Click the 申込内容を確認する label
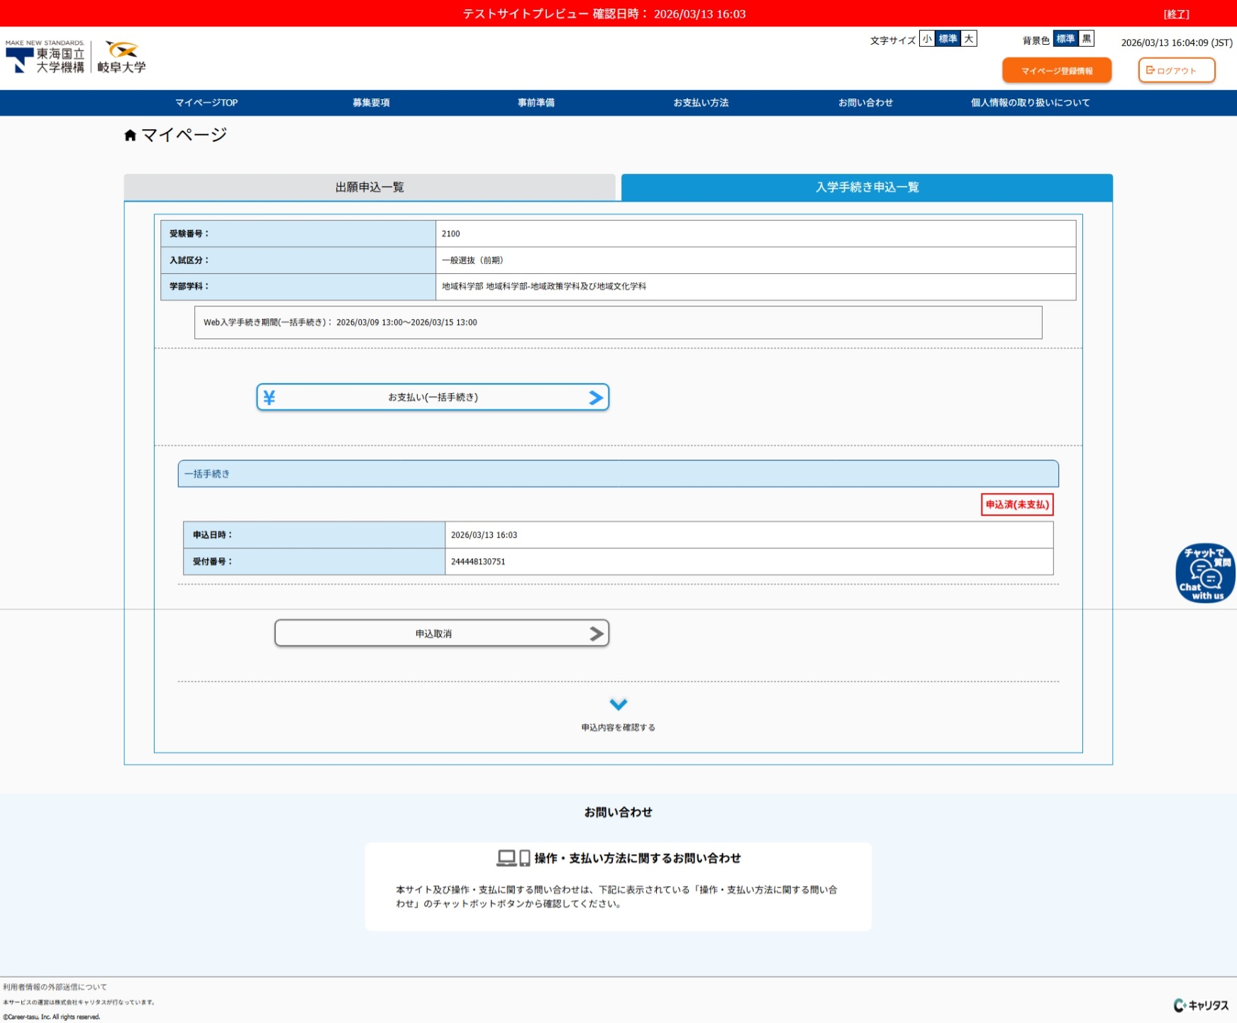 coord(618,727)
